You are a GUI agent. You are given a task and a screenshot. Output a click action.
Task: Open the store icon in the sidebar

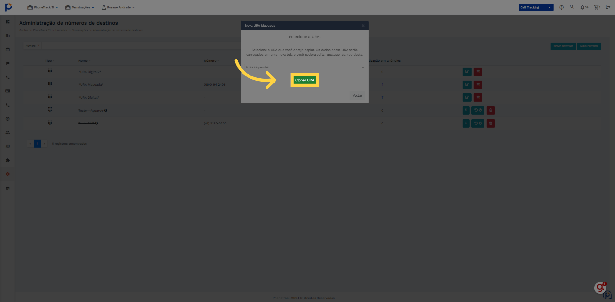pyautogui.click(x=8, y=188)
